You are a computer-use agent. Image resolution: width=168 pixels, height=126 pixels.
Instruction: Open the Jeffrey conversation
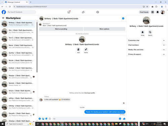pyautogui.click(x=18, y=99)
